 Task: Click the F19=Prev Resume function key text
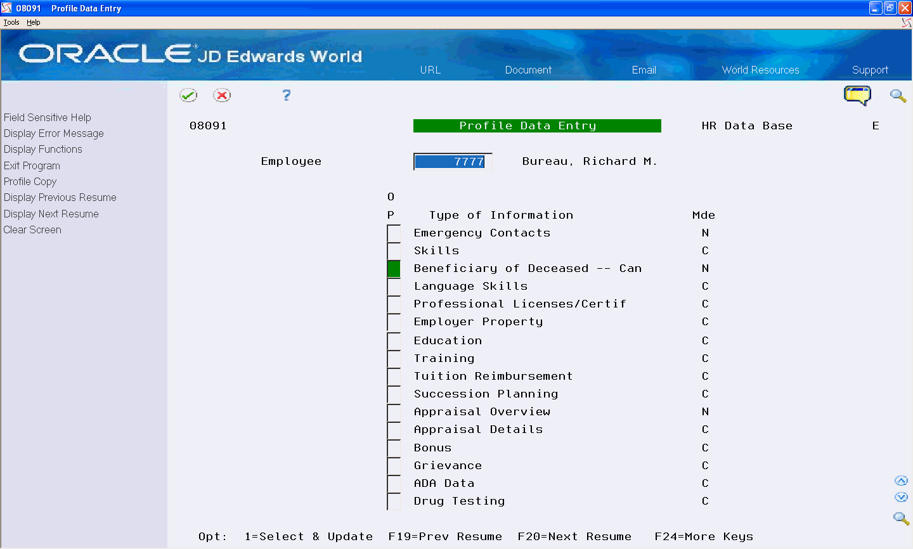coord(445,536)
